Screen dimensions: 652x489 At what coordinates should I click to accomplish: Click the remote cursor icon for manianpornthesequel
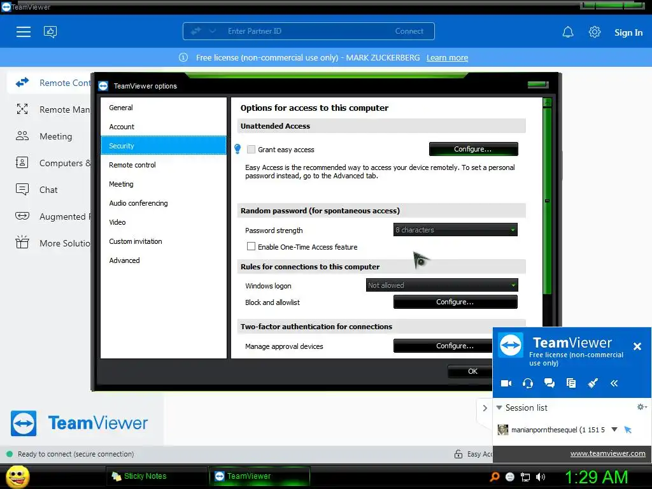pyautogui.click(x=628, y=430)
